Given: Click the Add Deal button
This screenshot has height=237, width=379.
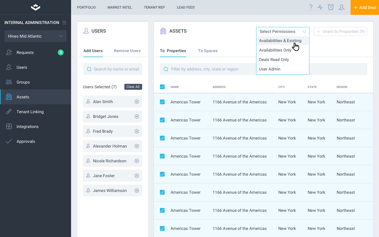Looking at the screenshot, I should click(x=365, y=7).
